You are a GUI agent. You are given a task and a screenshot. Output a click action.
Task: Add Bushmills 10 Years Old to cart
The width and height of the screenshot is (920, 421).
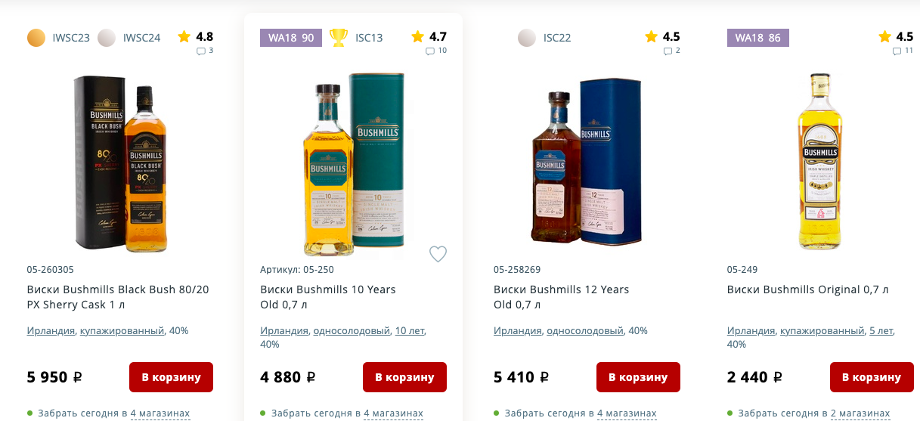pyautogui.click(x=404, y=377)
